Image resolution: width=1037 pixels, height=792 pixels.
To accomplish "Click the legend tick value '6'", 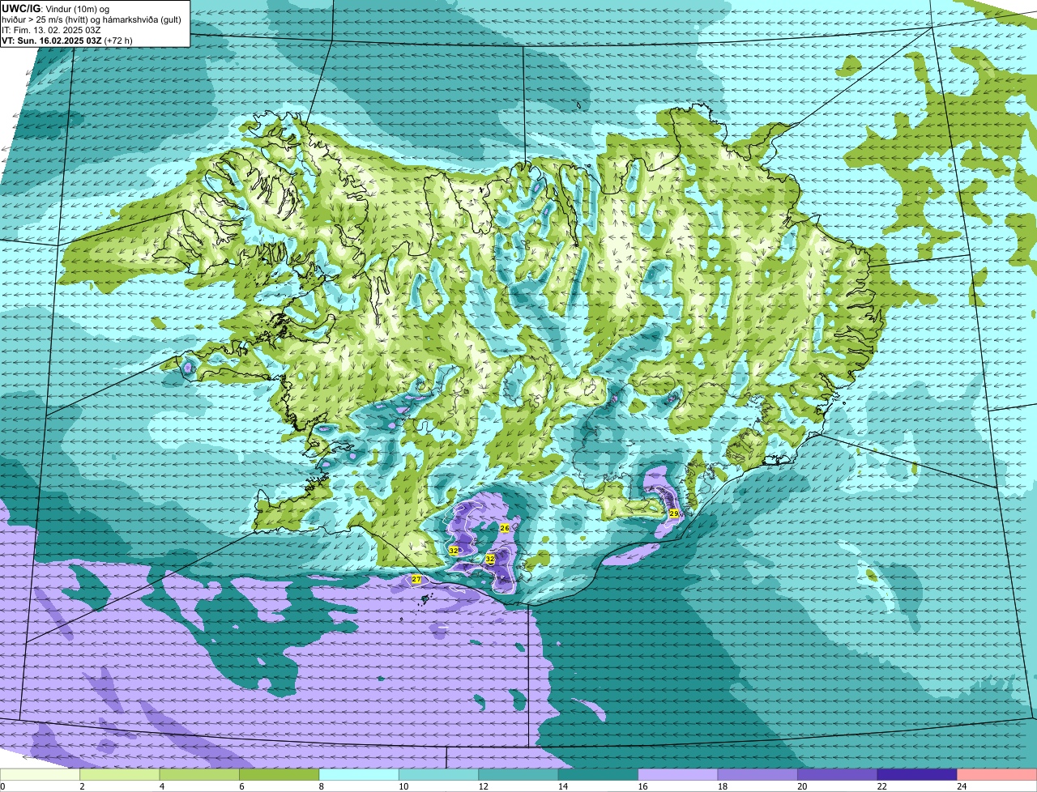I will coord(241,786).
